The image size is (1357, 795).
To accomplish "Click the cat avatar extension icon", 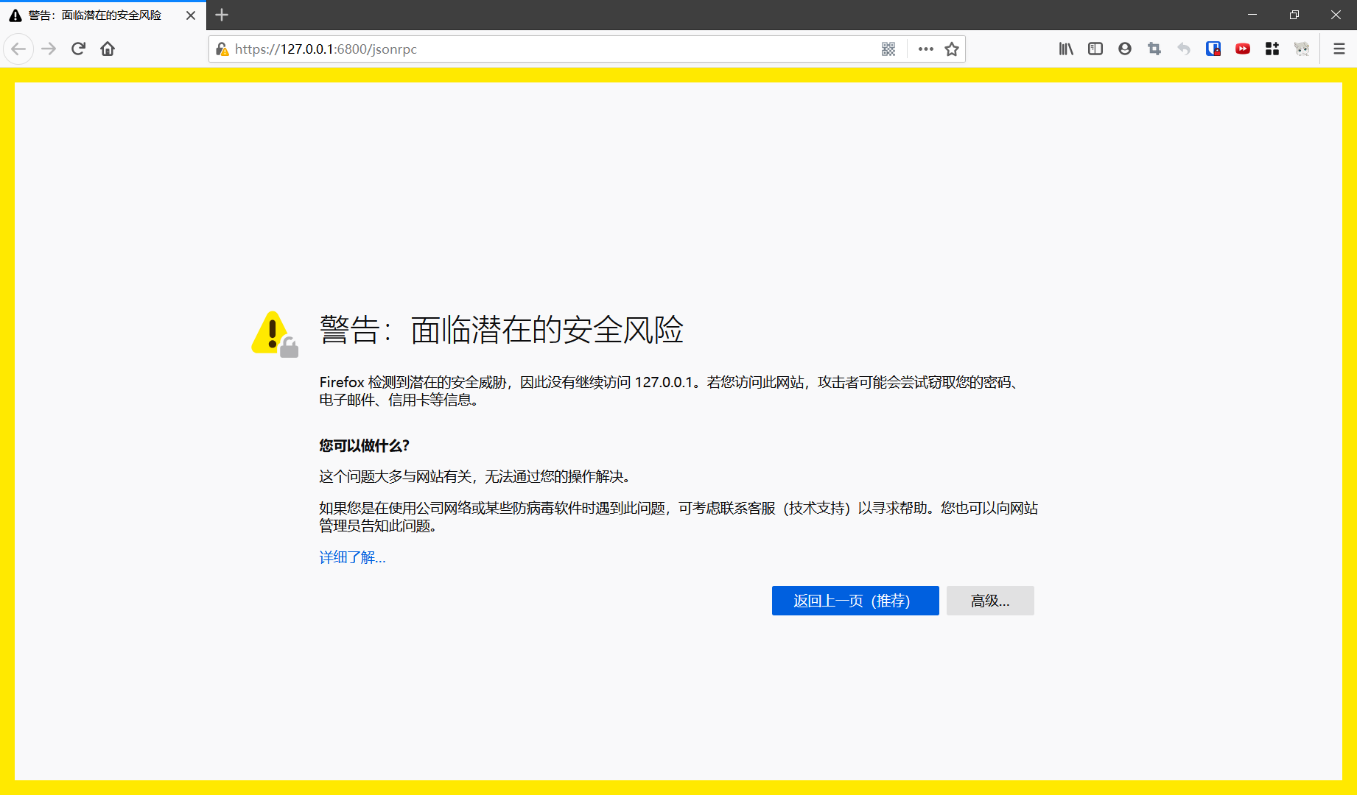I will tap(1302, 49).
